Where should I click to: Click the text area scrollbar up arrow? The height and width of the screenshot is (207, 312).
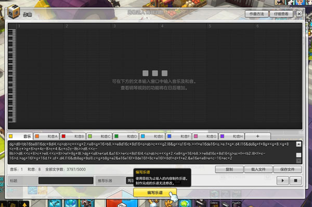click(x=298, y=144)
